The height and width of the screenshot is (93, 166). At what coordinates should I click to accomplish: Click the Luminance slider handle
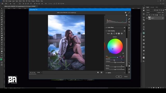pyautogui.click(x=115, y=63)
